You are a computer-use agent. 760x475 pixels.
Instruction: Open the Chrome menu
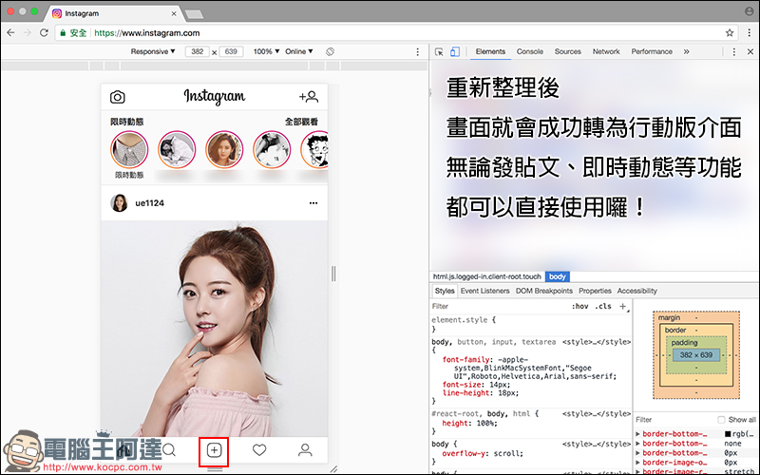coord(749,33)
